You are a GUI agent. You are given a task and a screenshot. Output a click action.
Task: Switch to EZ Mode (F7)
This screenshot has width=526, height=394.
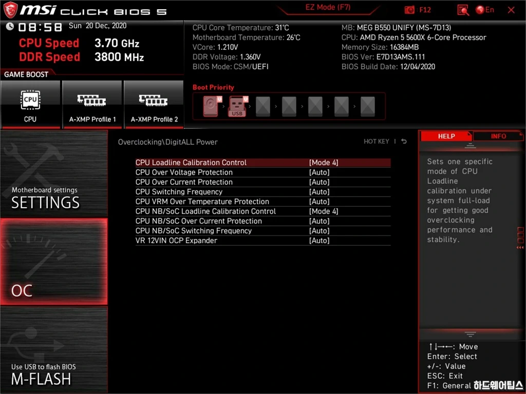tap(328, 8)
